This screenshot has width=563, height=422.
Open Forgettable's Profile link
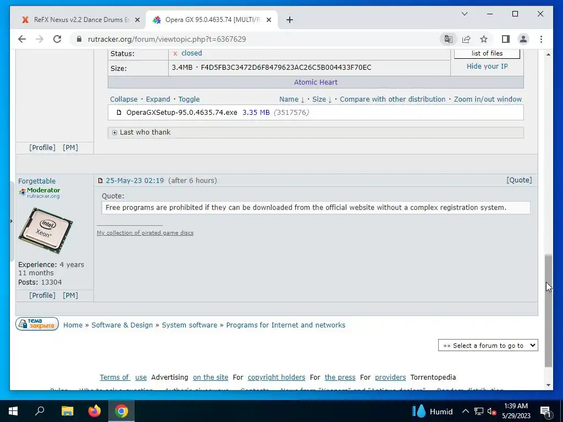tap(42, 295)
